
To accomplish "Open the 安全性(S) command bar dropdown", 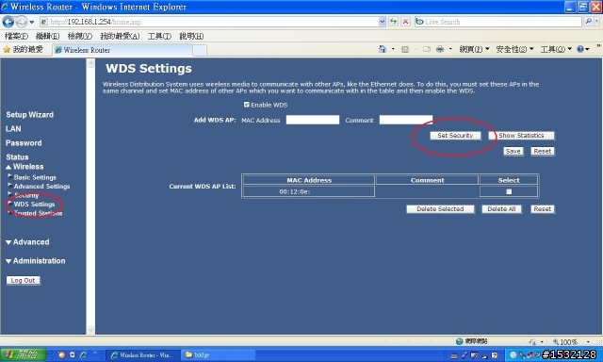I will pyautogui.click(x=515, y=49).
